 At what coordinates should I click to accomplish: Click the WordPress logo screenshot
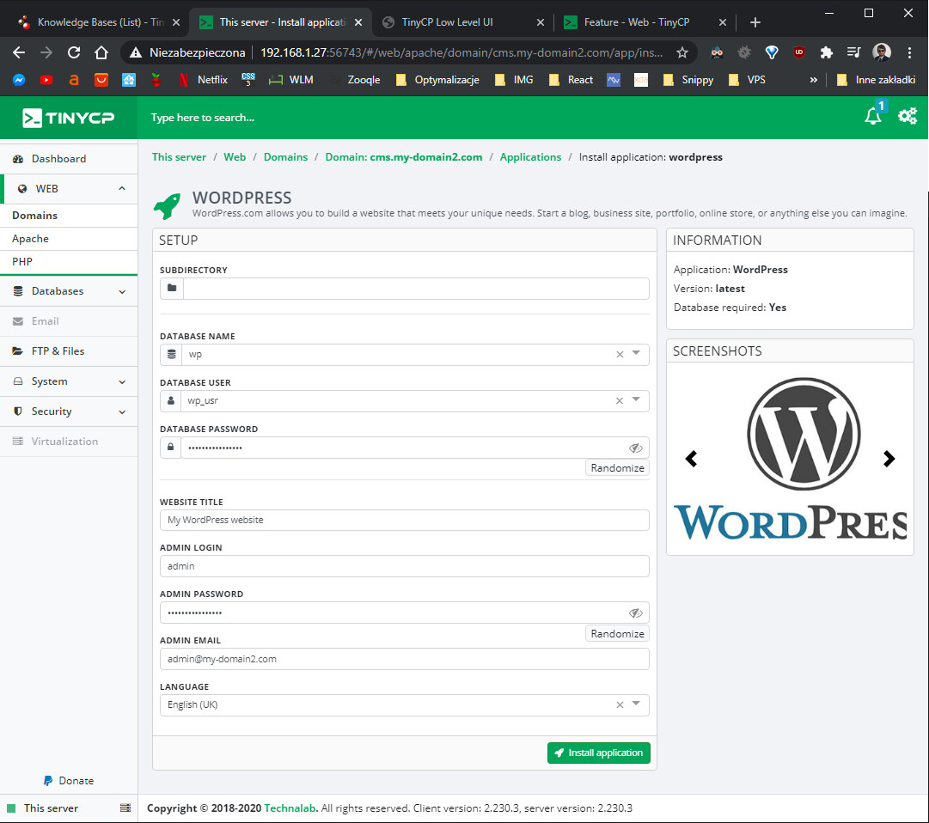coord(791,458)
